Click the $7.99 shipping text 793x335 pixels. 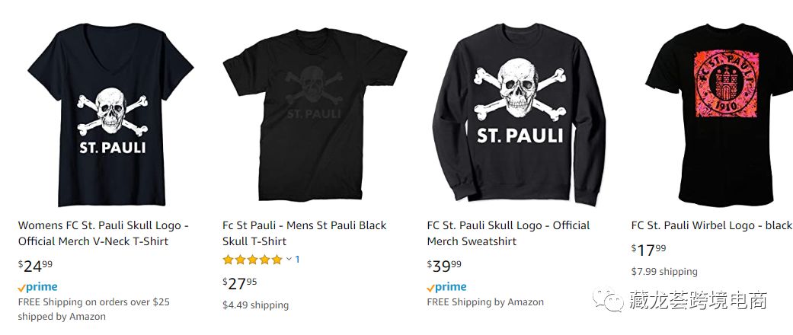coord(664,272)
